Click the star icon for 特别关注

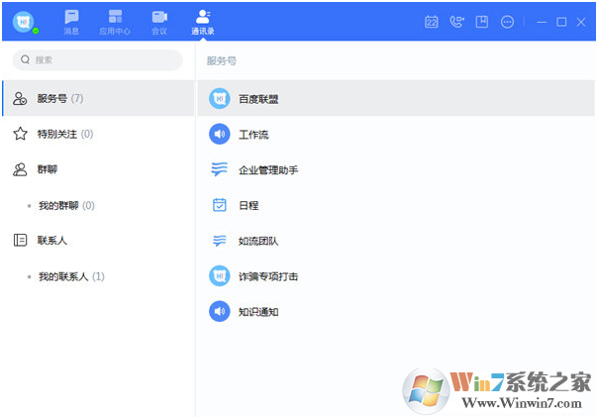click(20, 134)
